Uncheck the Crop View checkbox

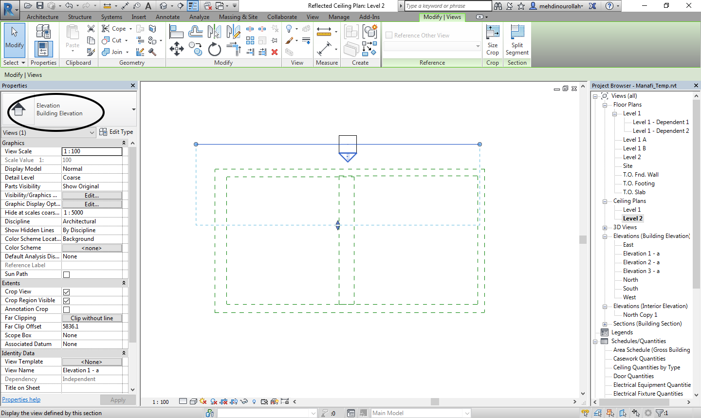66,292
